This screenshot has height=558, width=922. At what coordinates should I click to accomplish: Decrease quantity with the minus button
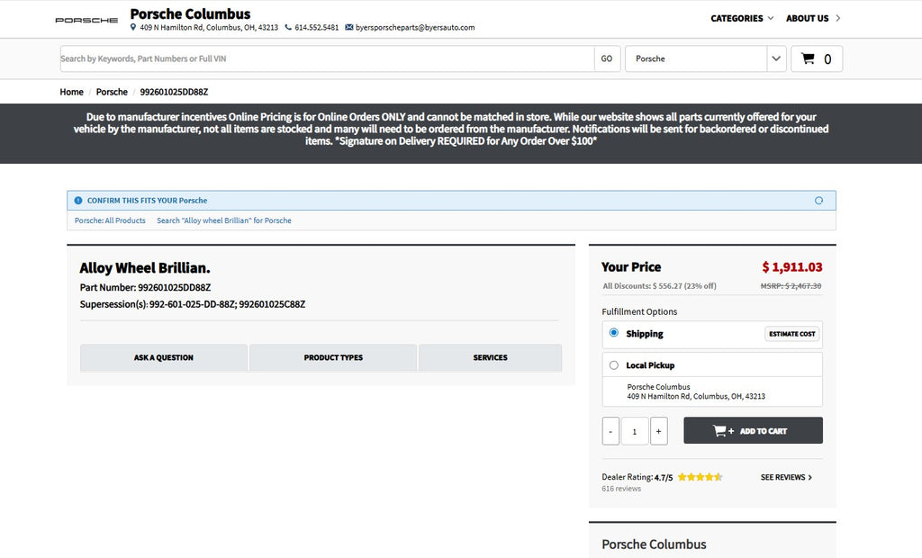coord(610,431)
